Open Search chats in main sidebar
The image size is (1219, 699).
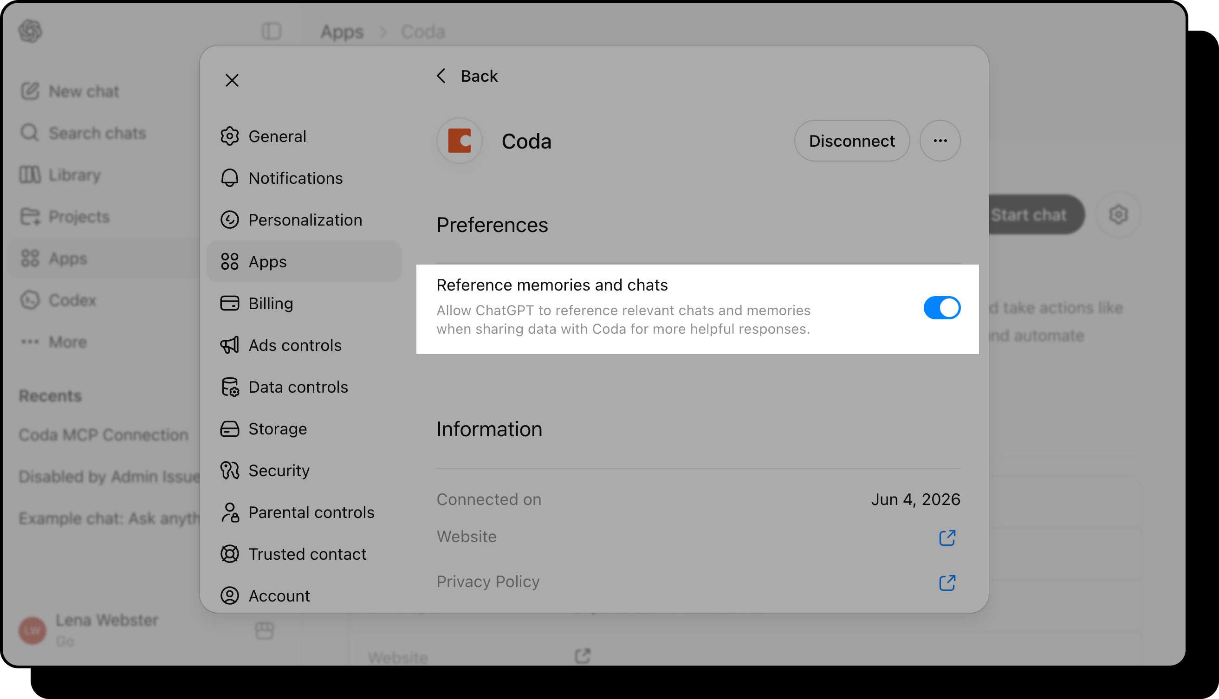point(83,133)
